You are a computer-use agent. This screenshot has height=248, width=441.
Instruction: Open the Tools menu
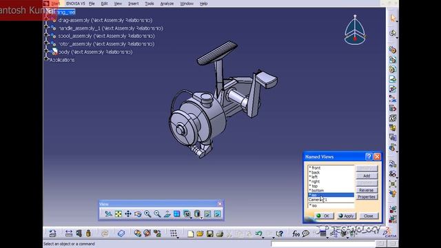150,3
